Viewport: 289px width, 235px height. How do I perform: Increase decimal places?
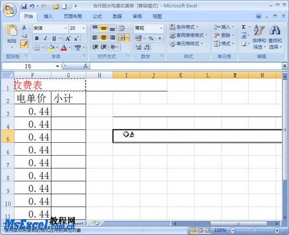[138, 48]
